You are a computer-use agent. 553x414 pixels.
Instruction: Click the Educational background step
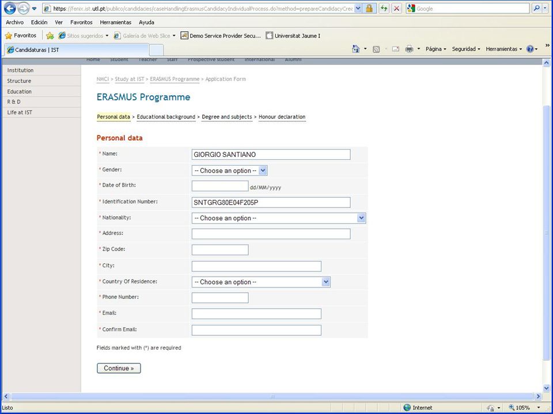(x=166, y=117)
